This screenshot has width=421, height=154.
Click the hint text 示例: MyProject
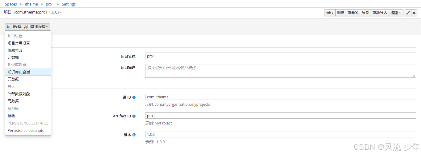click(x=158, y=123)
